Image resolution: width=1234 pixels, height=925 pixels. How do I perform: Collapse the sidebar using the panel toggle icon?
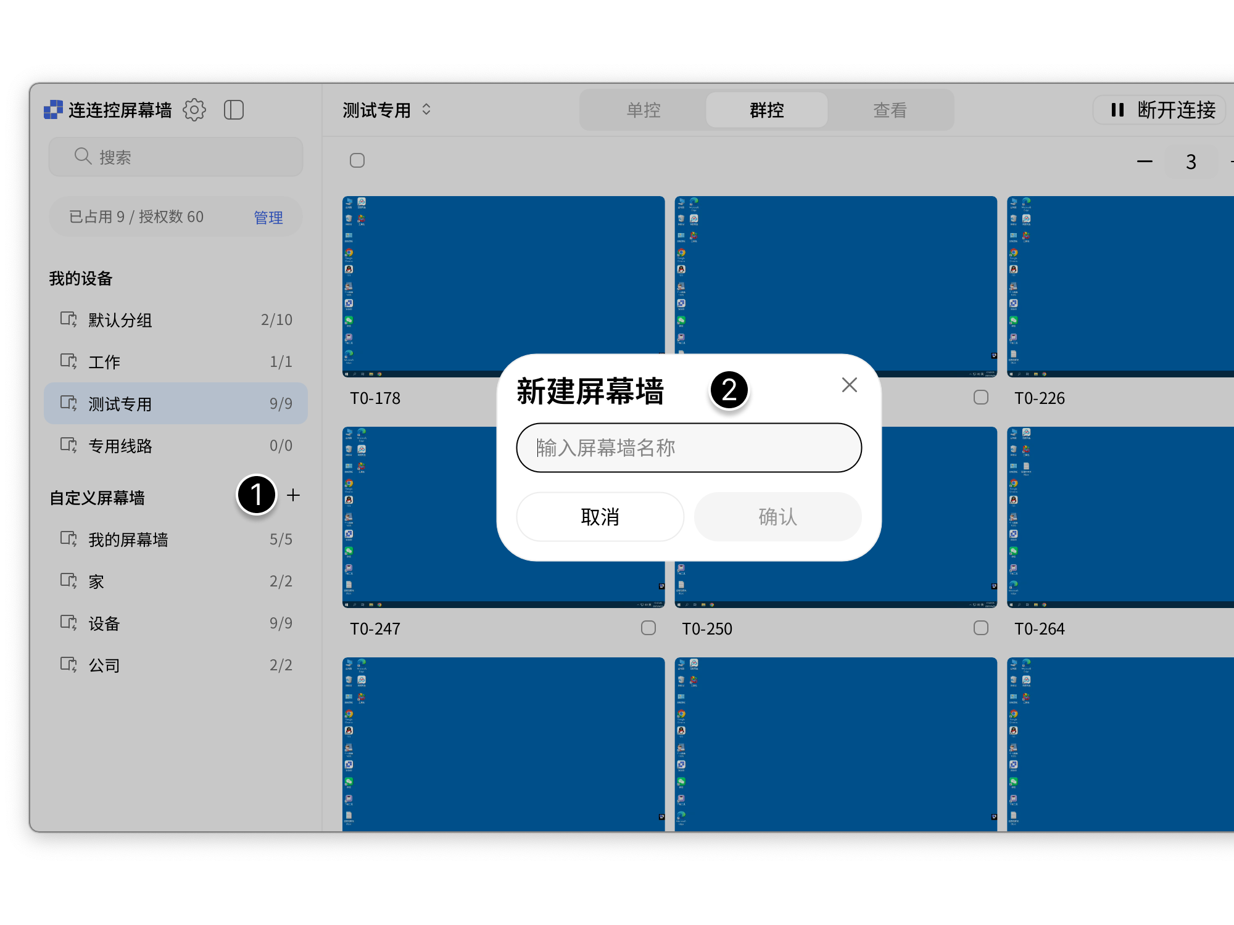[234, 109]
